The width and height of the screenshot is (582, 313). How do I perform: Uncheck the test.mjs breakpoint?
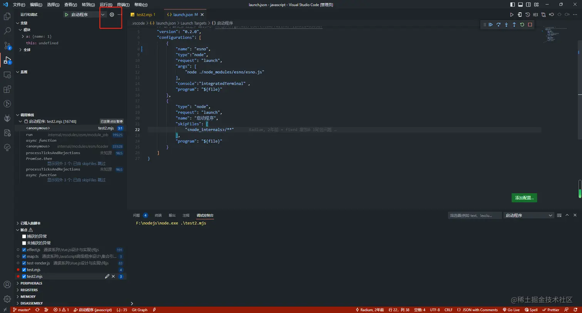pos(24,270)
